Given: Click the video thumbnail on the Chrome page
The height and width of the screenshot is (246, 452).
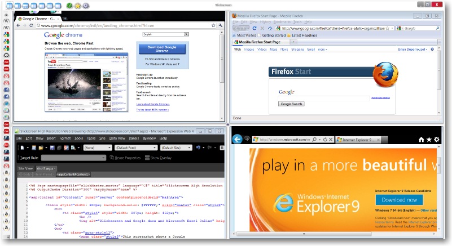Looking at the screenshot, I should point(74,83).
